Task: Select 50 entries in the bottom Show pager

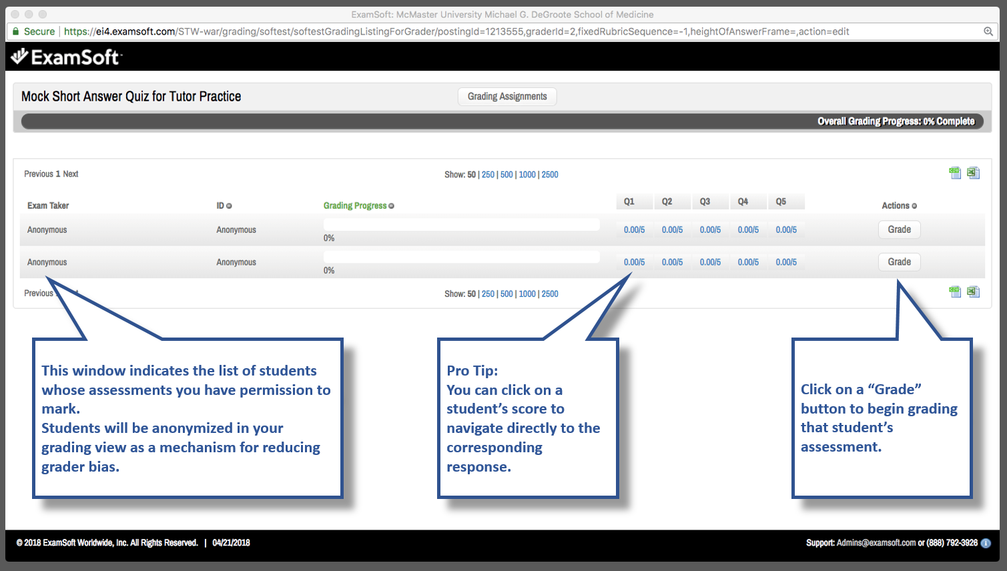Action: 472,294
